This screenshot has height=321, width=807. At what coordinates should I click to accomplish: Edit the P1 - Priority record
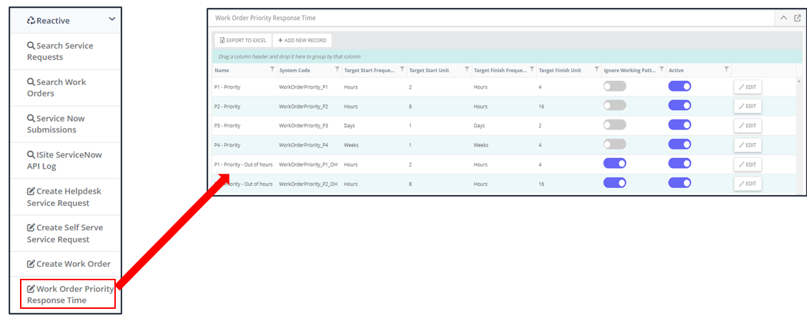[747, 87]
